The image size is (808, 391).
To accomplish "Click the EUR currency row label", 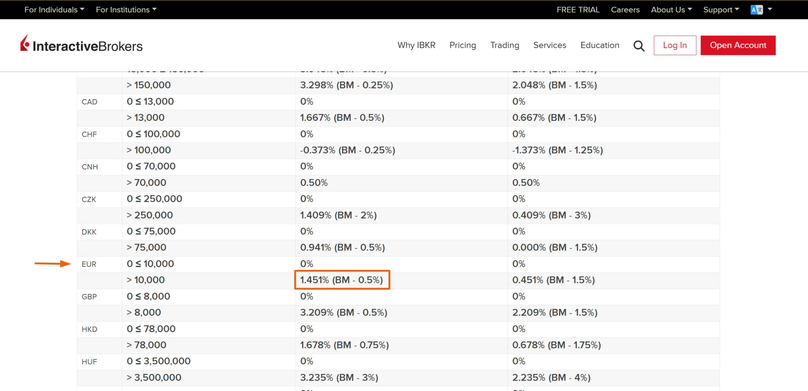I will click(89, 264).
